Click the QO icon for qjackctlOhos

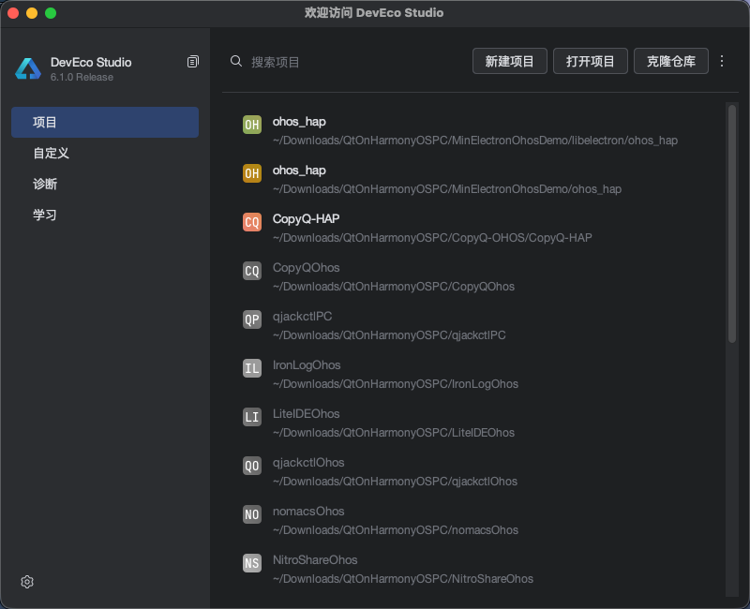click(252, 466)
